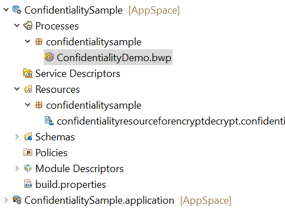Screen dimensions: 285x210
Task: Click the build.properties file icon
Action: pyautogui.click(x=28, y=184)
